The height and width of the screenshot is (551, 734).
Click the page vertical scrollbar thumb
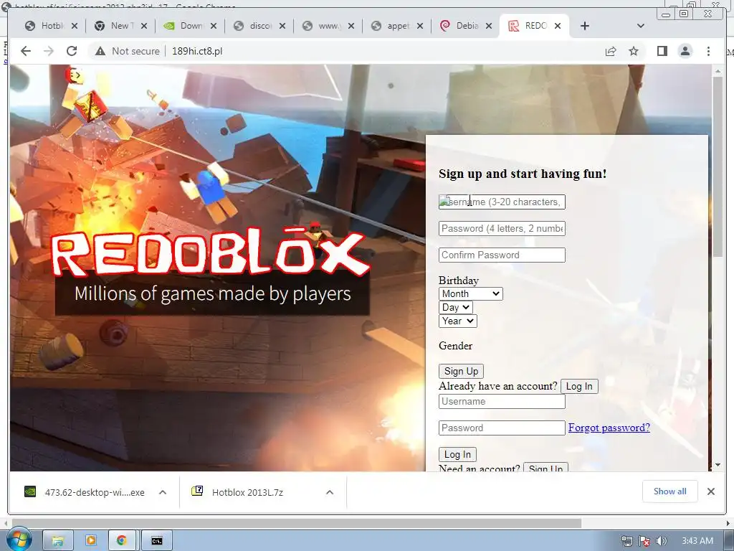click(x=718, y=166)
